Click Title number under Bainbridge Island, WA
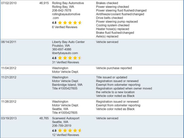 pyautogui.click(x=65, y=89)
